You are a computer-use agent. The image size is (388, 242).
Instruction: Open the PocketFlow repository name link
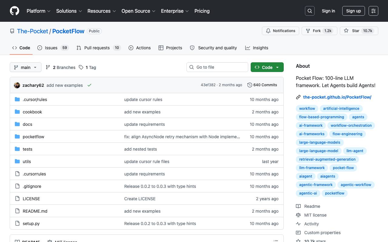pos(68,31)
